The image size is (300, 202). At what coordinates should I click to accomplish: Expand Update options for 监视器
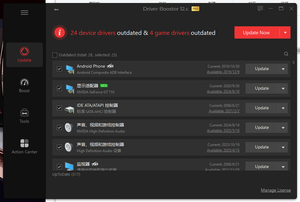[x=283, y=166]
